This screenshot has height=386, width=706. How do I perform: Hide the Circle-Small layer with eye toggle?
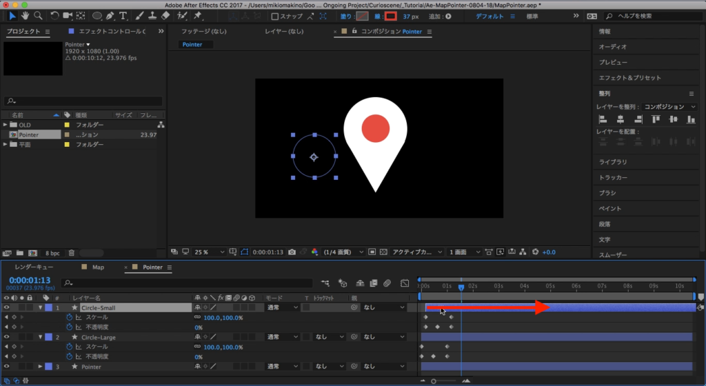click(x=7, y=307)
